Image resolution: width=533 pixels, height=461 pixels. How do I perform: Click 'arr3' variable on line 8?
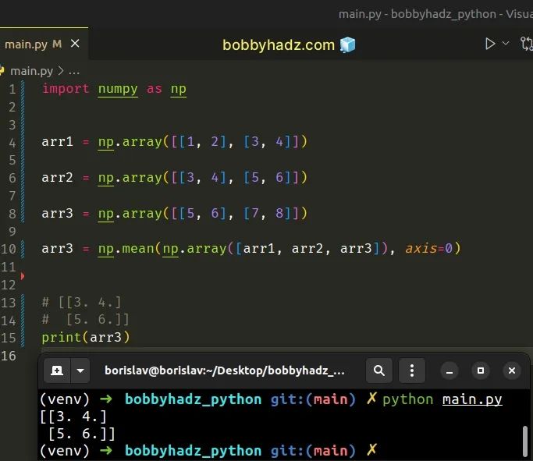click(x=57, y=214)
